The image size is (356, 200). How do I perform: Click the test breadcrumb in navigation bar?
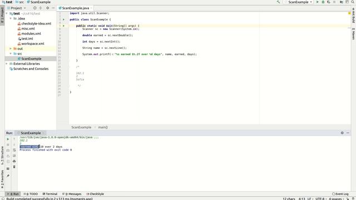[7, 2]
